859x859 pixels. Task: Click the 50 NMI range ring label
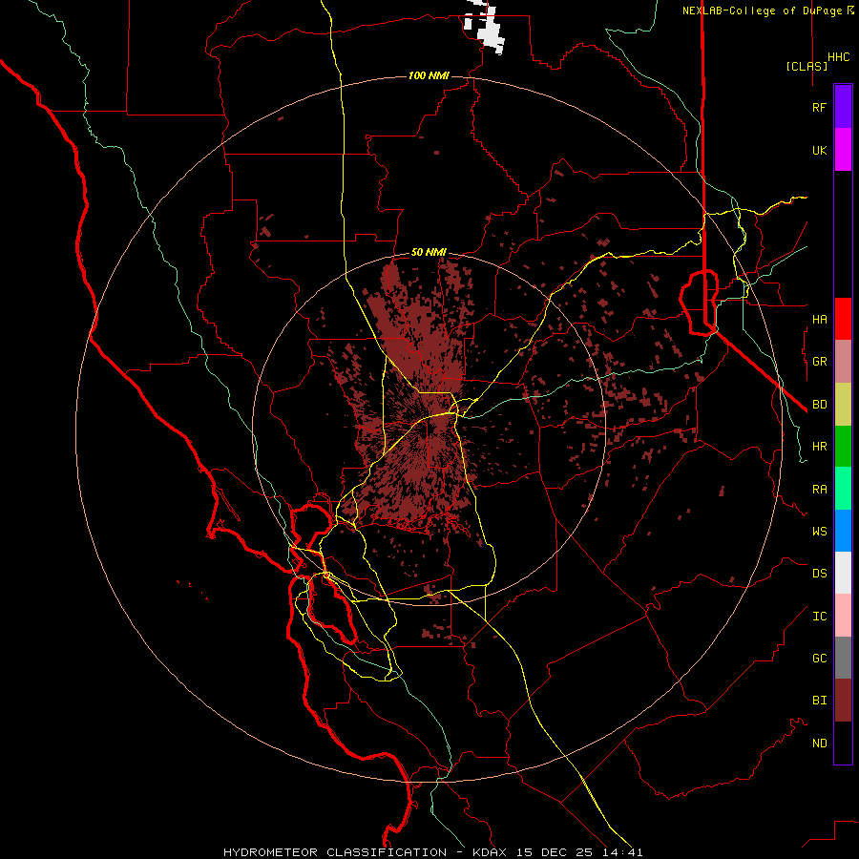point(429,252)
